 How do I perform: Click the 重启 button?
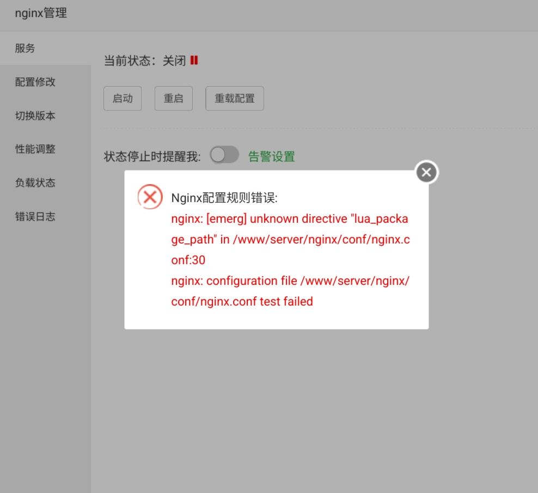174,98
